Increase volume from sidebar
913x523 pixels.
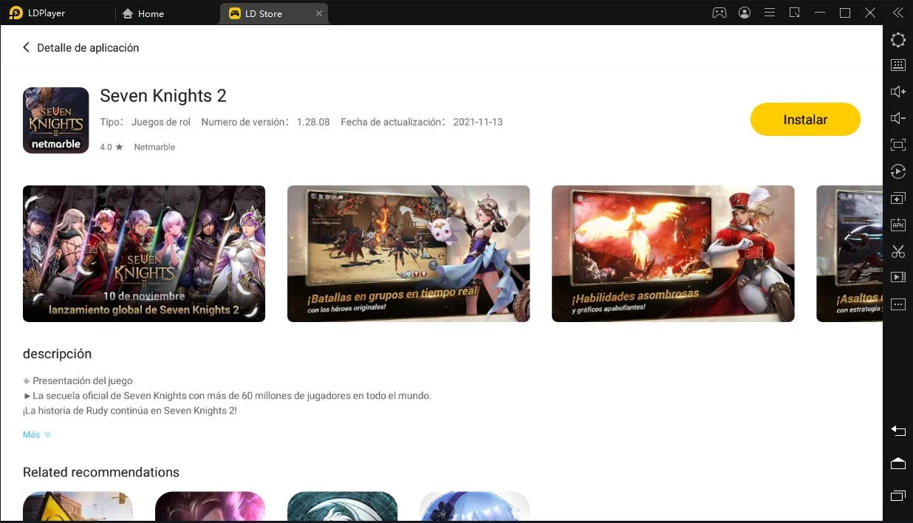[898, 92]
